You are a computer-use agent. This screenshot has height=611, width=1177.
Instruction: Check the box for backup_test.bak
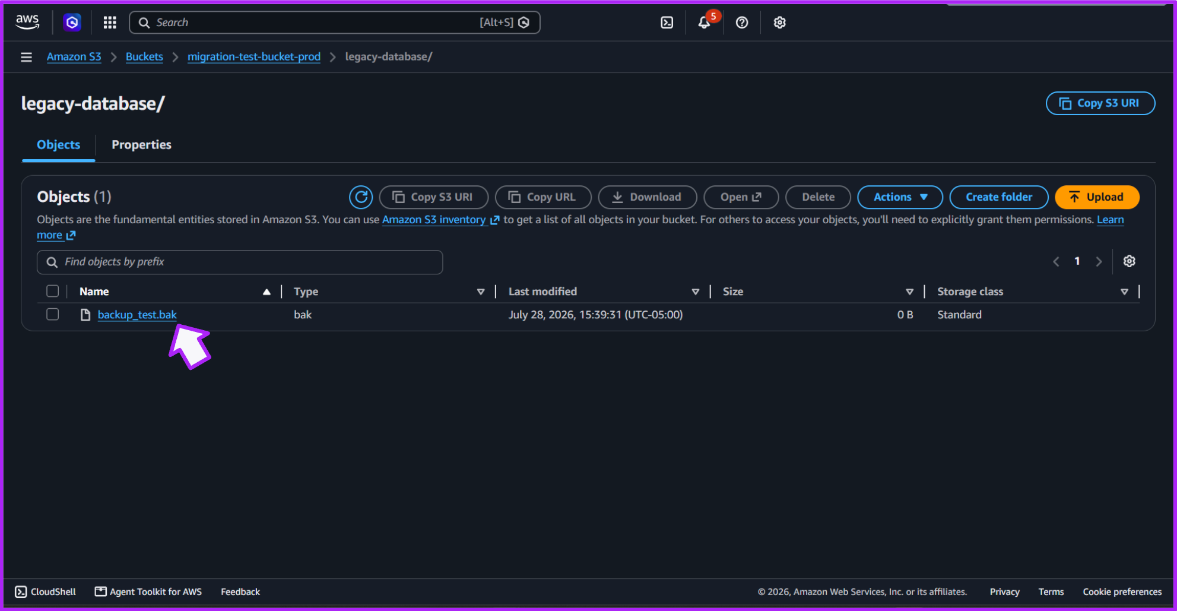pyautogui.click(x=53, y=314)
